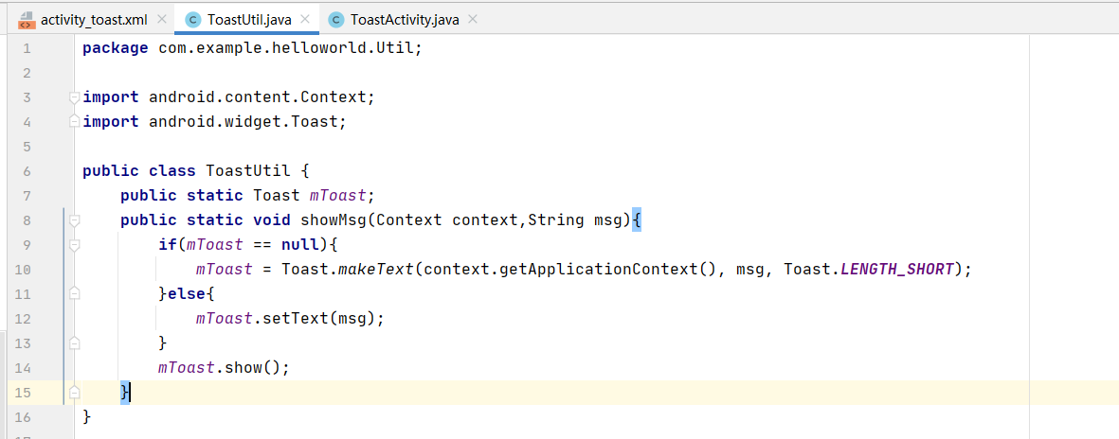The width and height of the screenshot is (1119, 439).
Task: Close the activity_toast.xml tab
Action: click(x=161, y=20)
